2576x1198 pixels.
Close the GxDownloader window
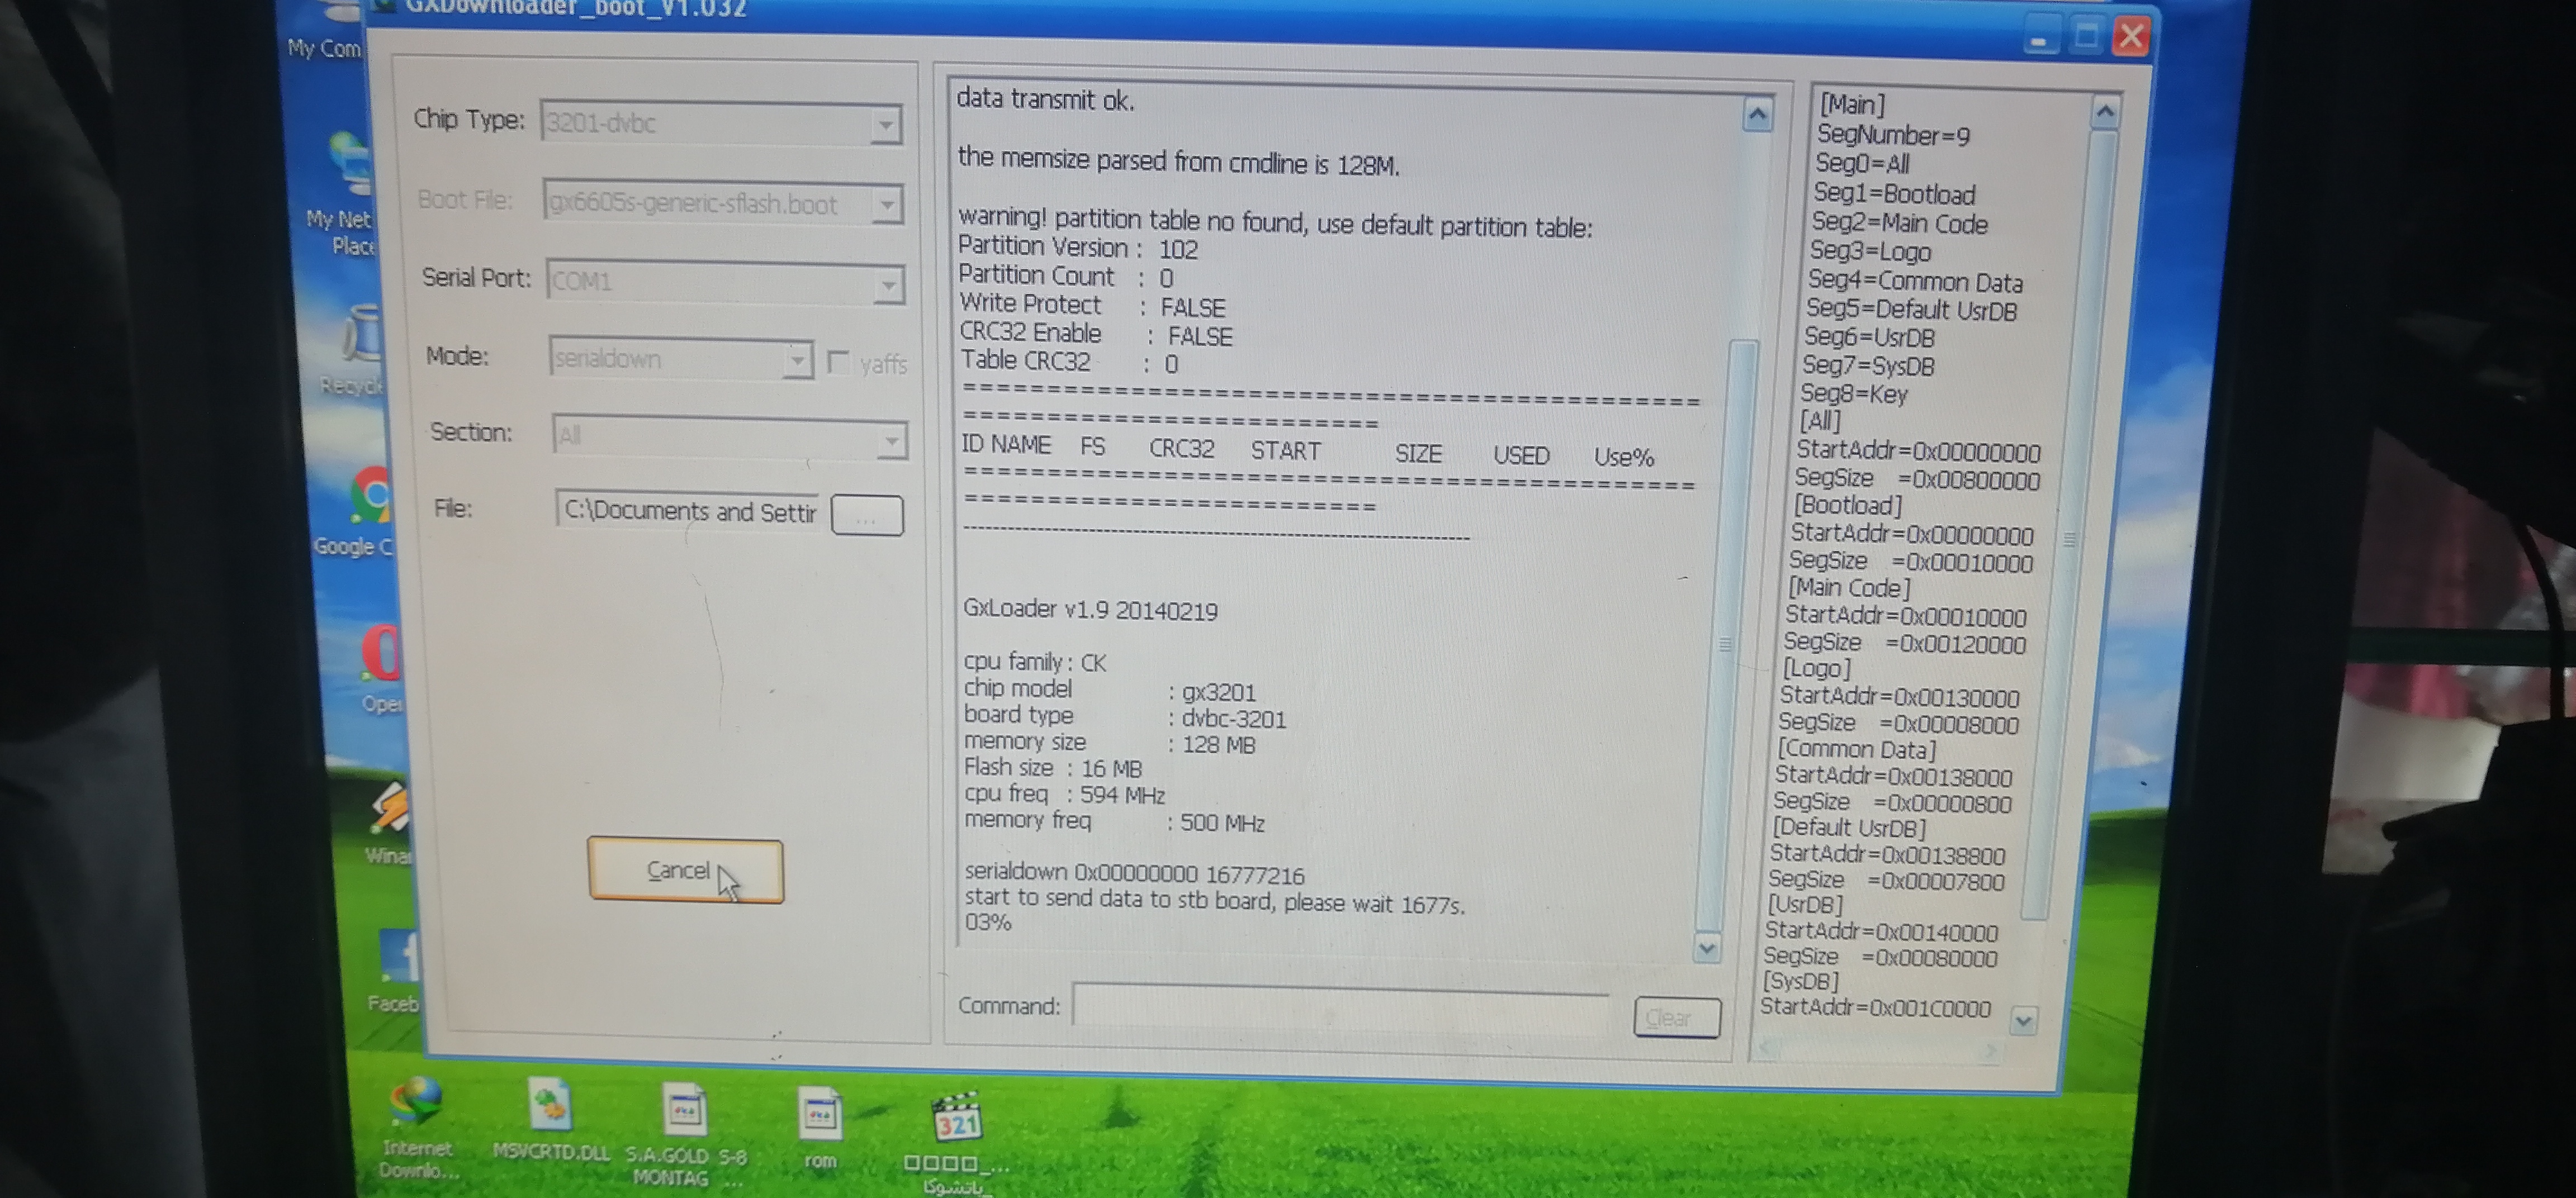pyautogui.click(x=2130, y=37)
